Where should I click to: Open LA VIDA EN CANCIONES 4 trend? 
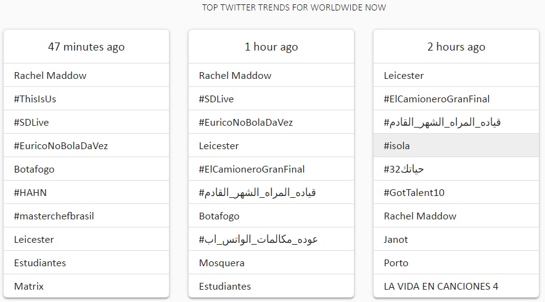point(441,286)
